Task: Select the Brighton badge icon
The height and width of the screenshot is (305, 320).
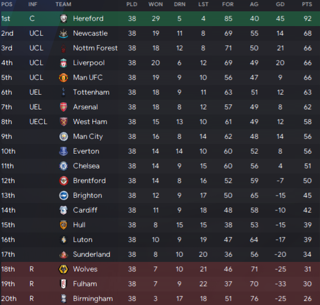Action: (63, 196)
